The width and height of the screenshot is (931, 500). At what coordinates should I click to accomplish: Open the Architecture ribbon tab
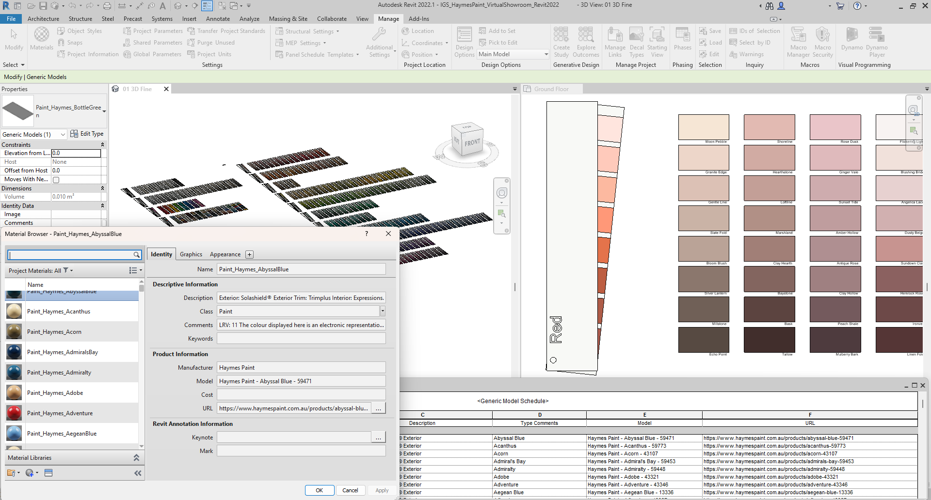[x=43, y=18]
